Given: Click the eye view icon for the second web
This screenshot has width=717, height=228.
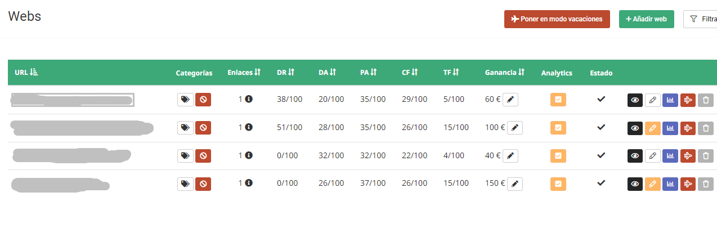Looking at the screenshot, I should (x=635, y=128).
